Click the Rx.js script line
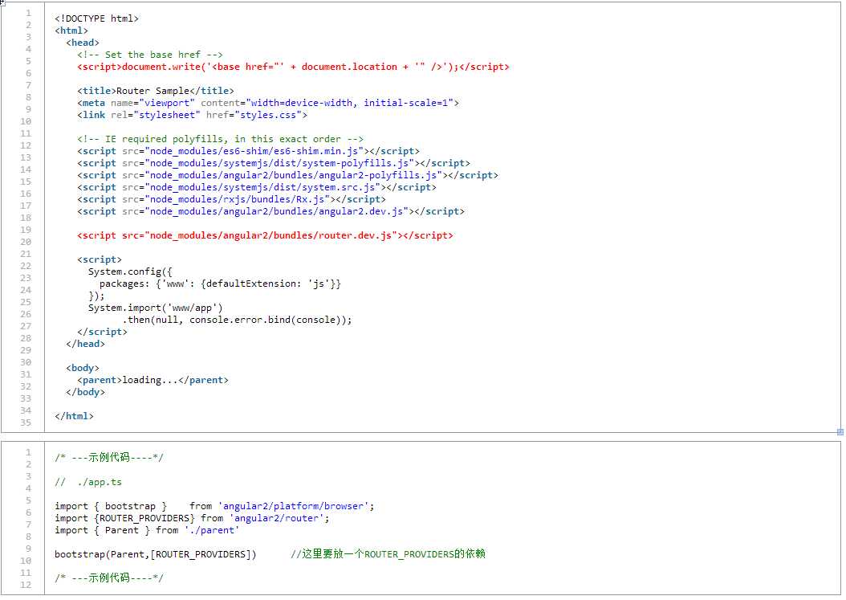Image resolution: width=846 pixels, height=600 pixels. [x=231, y=199]
